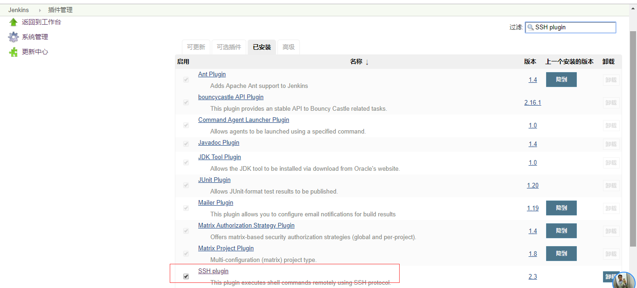The height and width of the screenshot is (288, 637).
Task: Switch to the 可更新 tab
Action: click(x=196, y=47)
